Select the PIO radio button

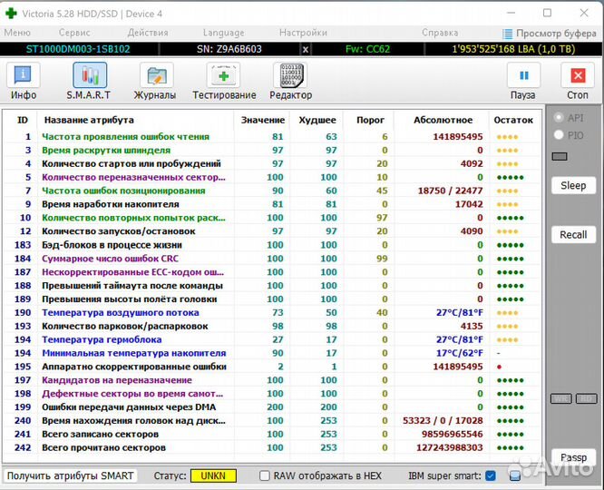pos(559,134)
